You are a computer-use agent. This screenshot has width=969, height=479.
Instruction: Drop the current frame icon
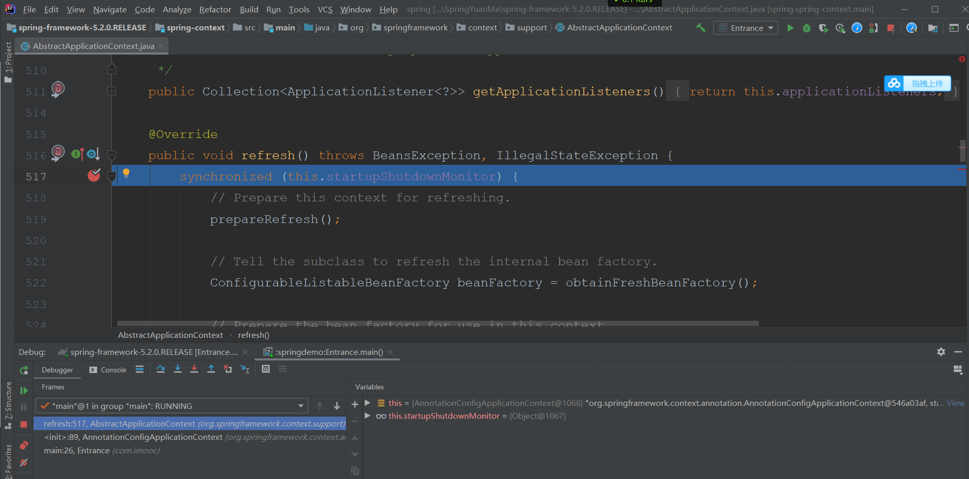228,369
